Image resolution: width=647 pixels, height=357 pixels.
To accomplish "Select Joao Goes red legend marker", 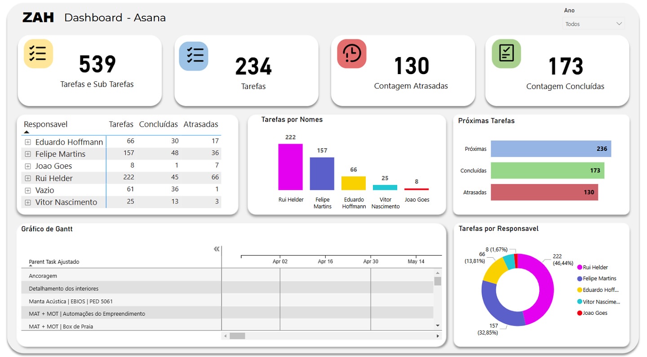I will point(580,313).
